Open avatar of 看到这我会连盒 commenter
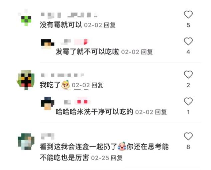Image resolution: width=211 pixels, height=170 pixels. [26, 142]
